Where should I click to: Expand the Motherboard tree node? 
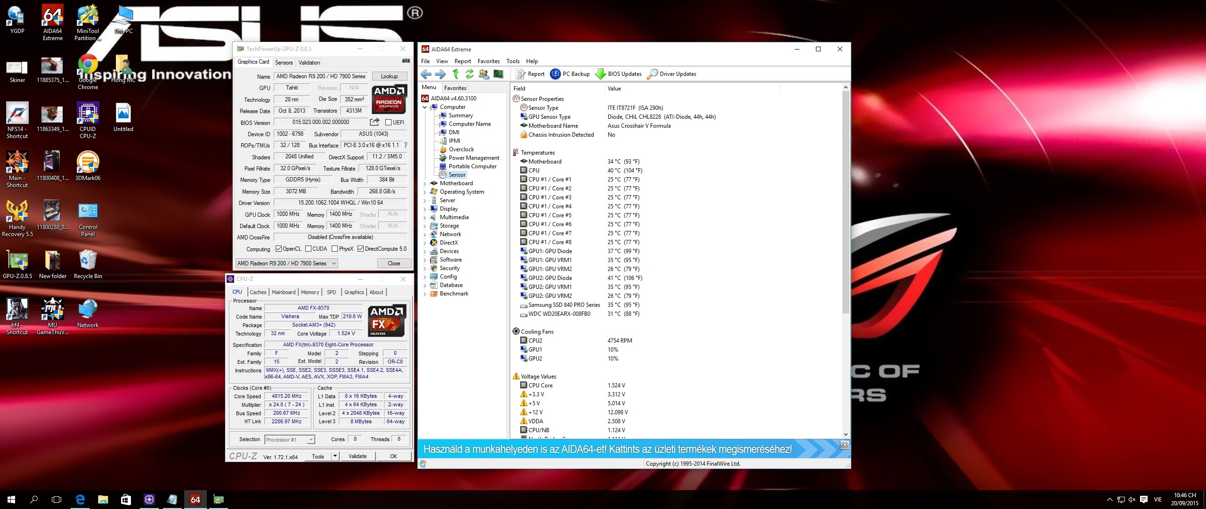(x=424, y=184)
